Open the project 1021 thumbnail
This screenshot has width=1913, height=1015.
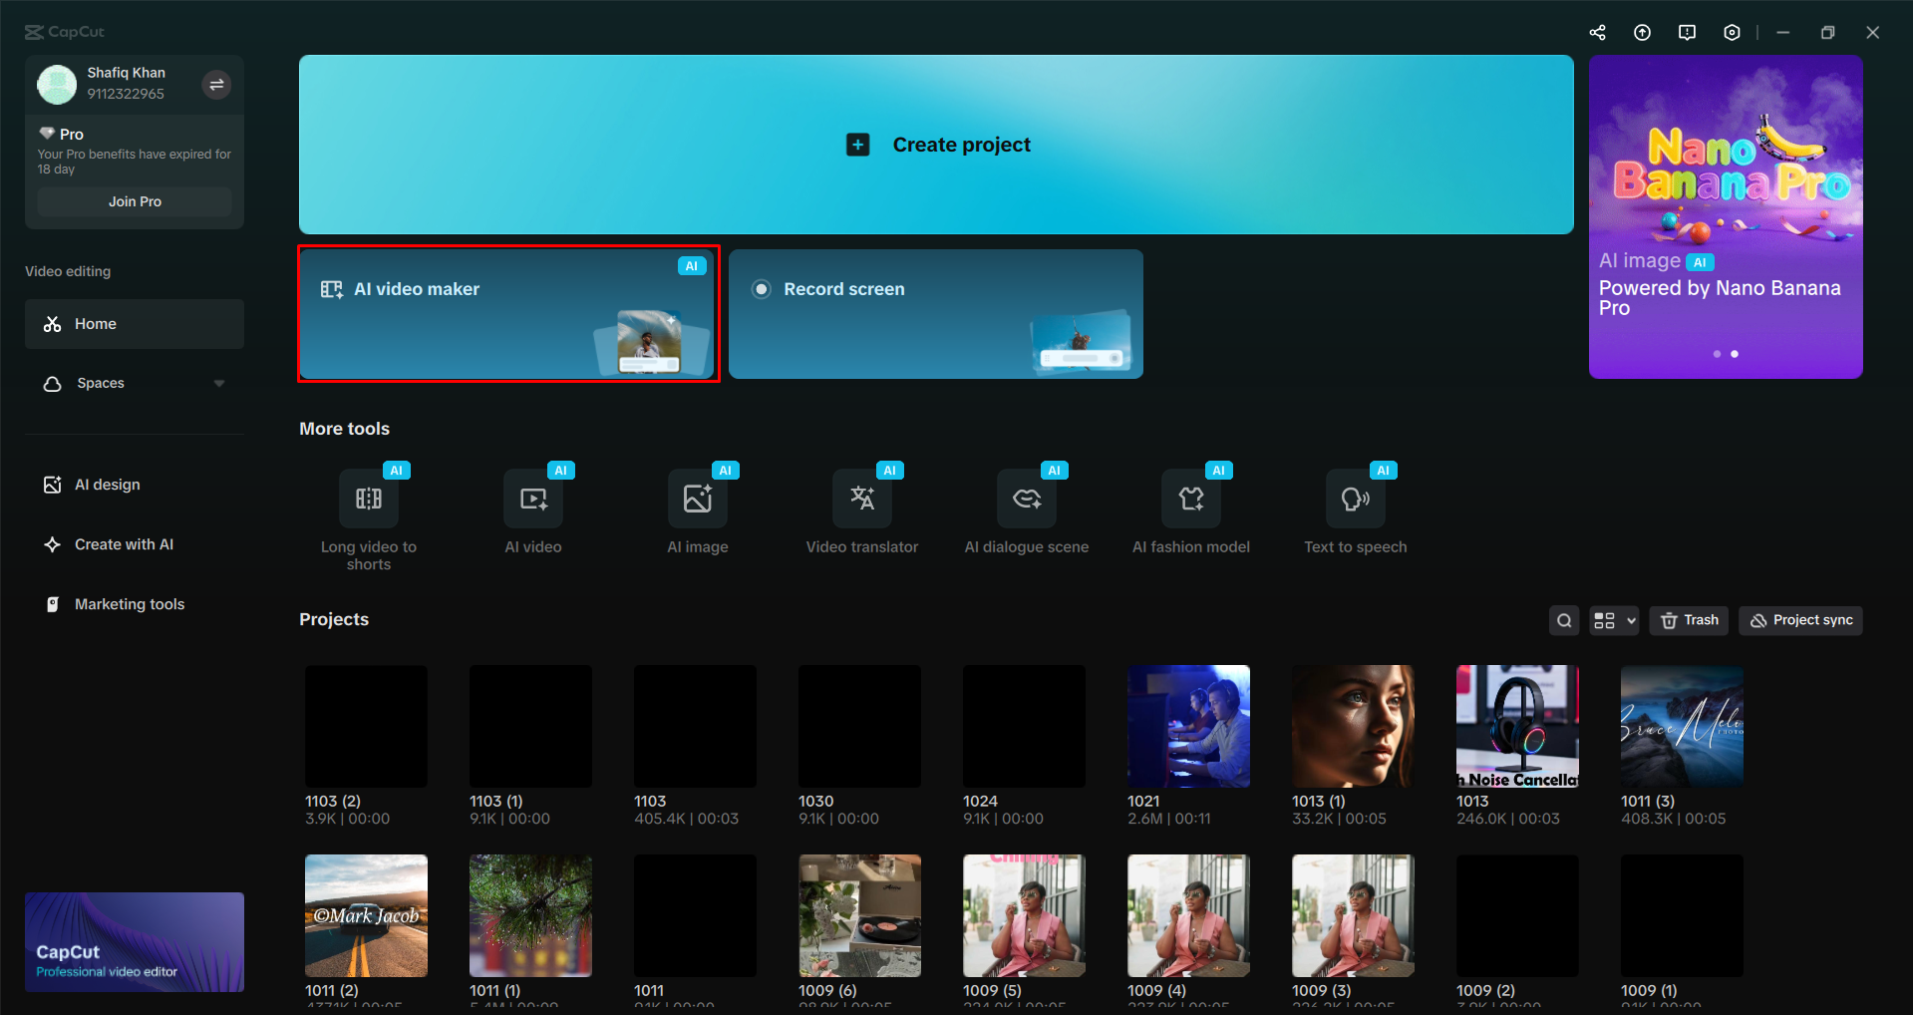pyautogui.click(x=1187, y=726)
